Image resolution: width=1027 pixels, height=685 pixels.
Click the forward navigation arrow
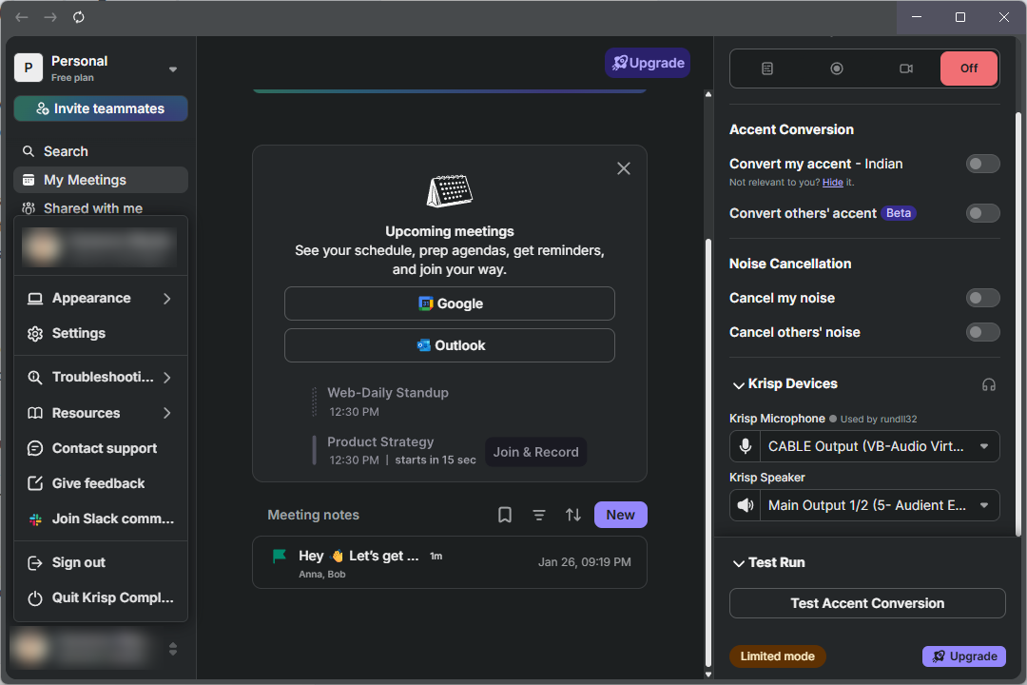click(50, 17)
